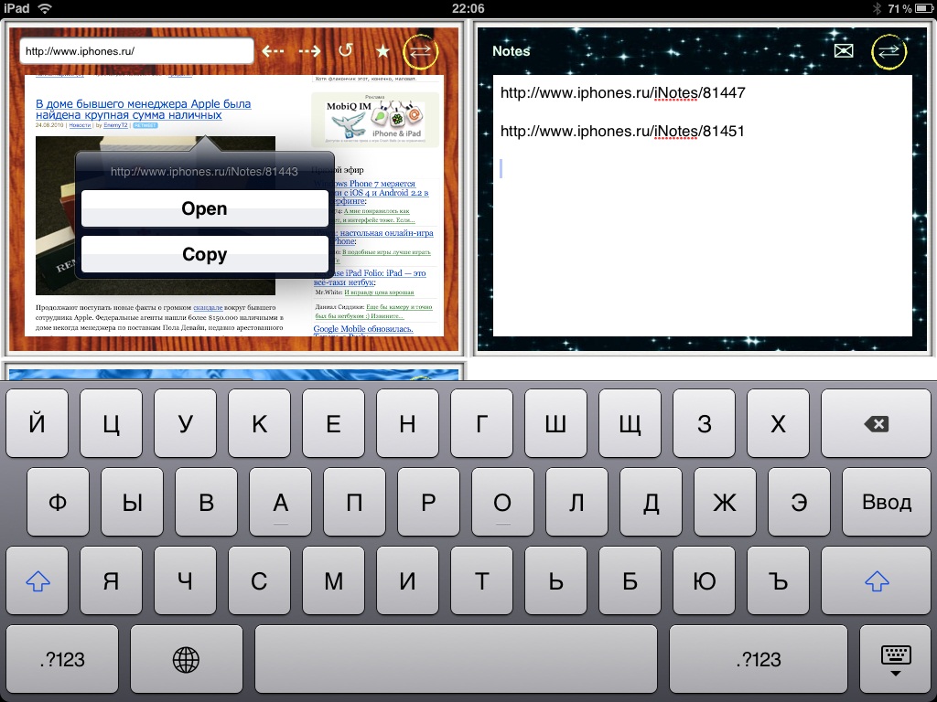Viewport: 937px width, 702px height.
Task: Tap the left .?123 symbols key
Action: 62,659
